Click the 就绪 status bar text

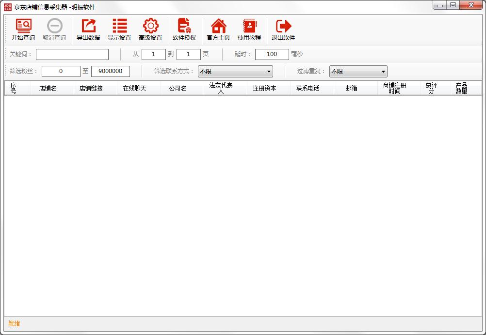(x=14, y=323)
